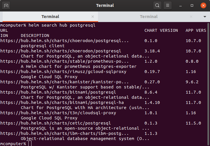Viewport: 210px width, 146px height.
Task: Click the 'helm search hub postgresql' command
Action: [x=62, y=25]
